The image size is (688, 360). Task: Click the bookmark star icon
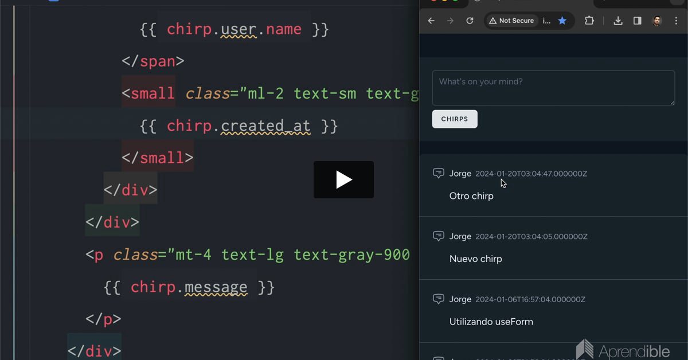(562, 21)
